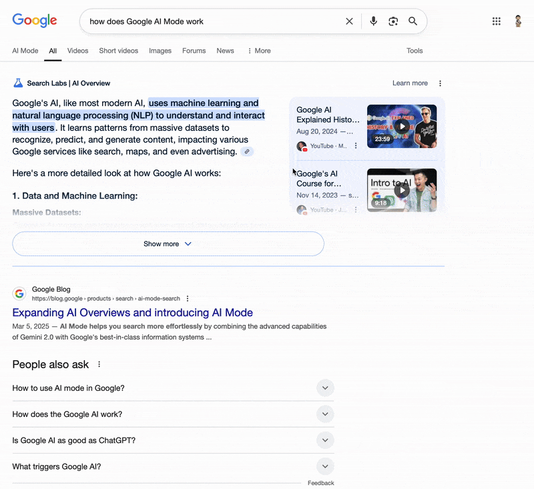Open Google's AI Course for... video title

point(319,179)
